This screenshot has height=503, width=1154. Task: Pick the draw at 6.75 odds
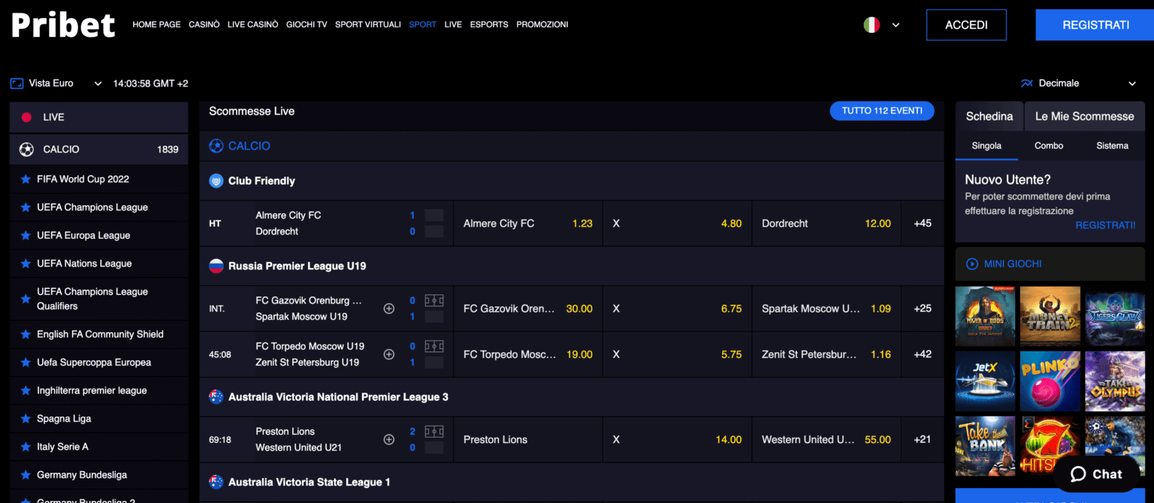[x=677, y=309]
